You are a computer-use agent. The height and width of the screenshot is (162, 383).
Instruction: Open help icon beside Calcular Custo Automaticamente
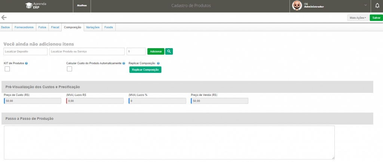coord(124,63)
